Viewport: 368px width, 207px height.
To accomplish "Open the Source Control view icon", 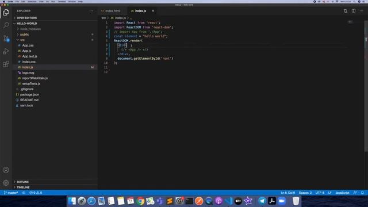I will tap(6, 39).
